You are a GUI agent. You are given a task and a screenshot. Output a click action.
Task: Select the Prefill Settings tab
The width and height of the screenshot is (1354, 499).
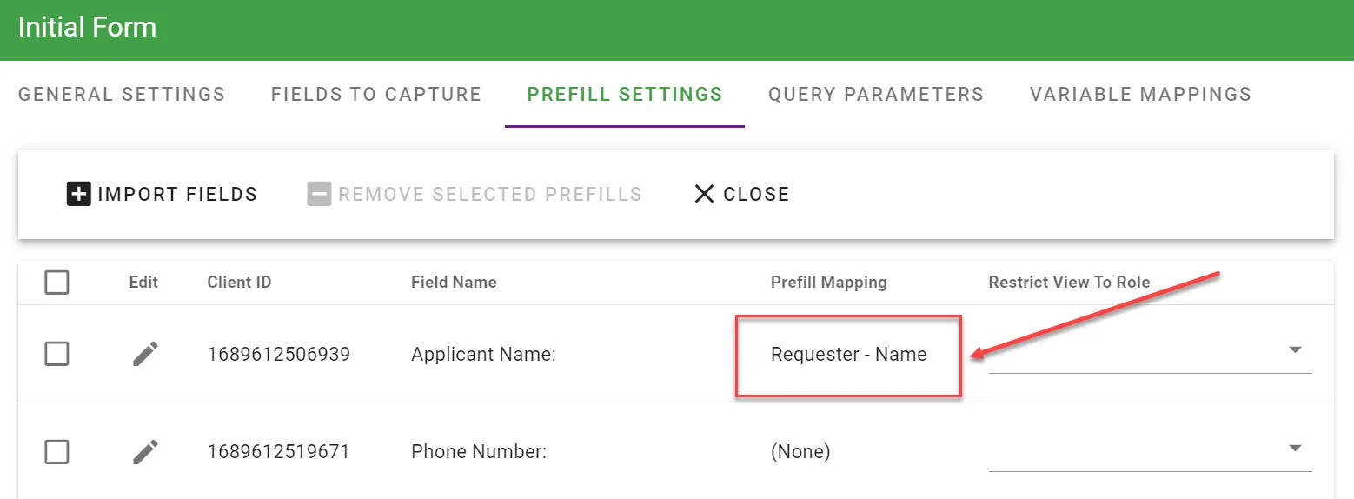click(x=625, y=94)
